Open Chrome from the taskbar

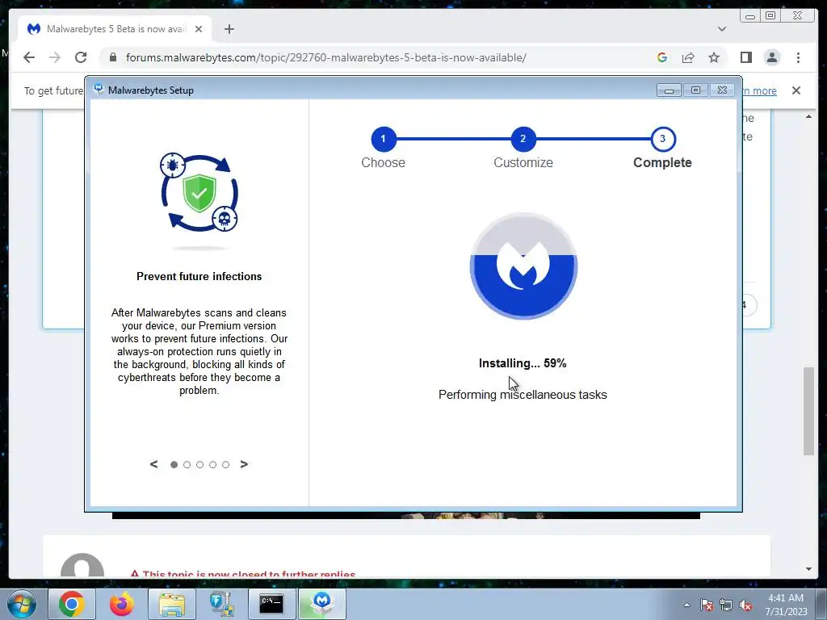(x=72, y=604)
